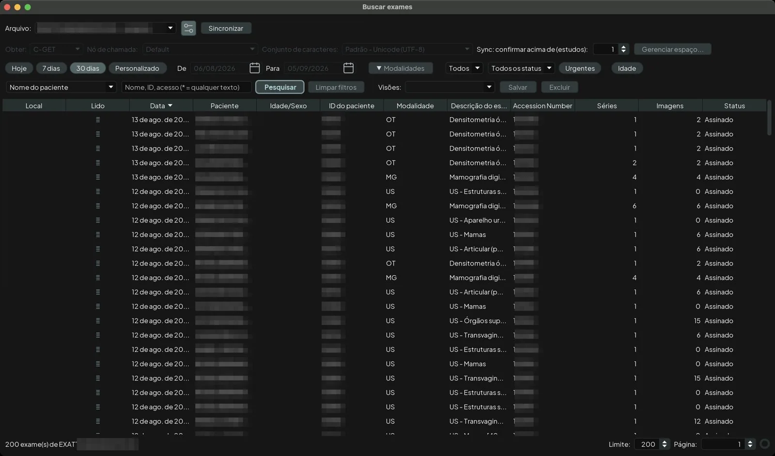Sort by the Lido column header
Screen dimensions: 775x456
coord(97,106)
